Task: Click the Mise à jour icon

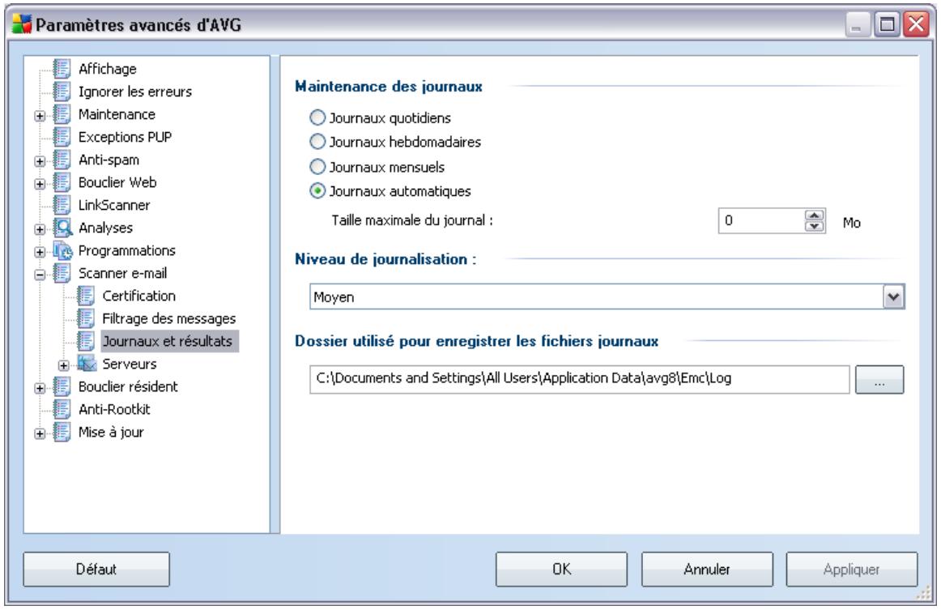Action: (x=62, y=433)
